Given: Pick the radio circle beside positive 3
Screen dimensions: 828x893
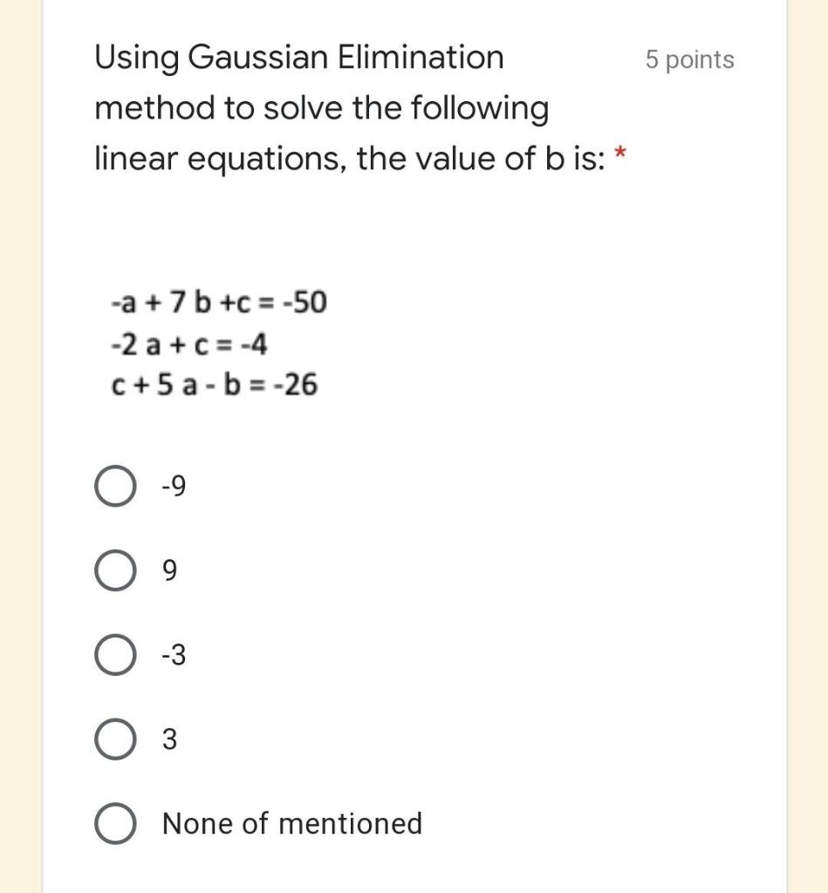Looking at the screenshot, I should (x=115, y=740).
